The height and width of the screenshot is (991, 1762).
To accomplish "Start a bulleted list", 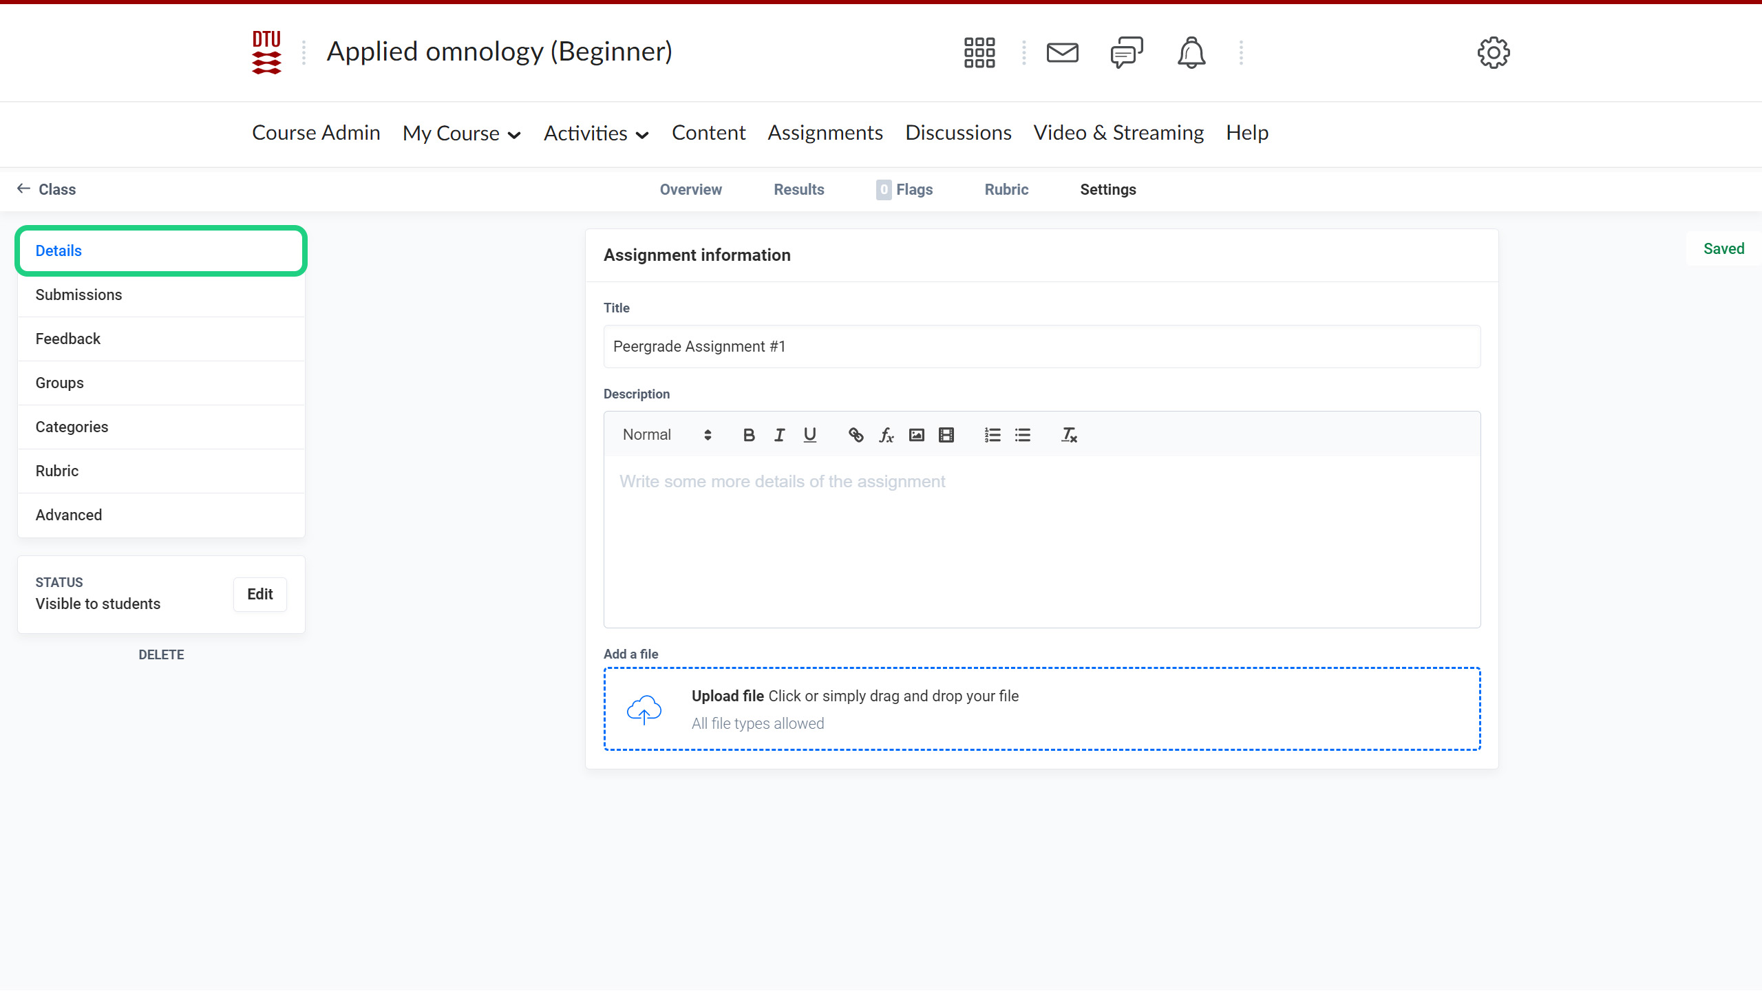I will (x=1022, y=435).
